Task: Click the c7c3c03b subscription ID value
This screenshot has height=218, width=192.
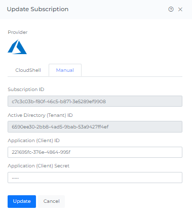Action: 59,101
